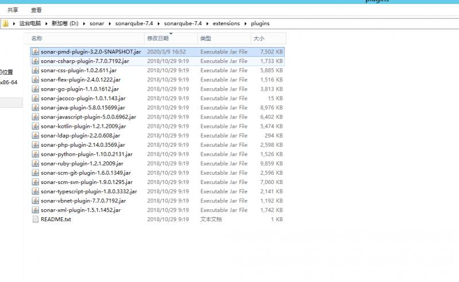Image resolution: width=459 pixels, height=282 pixels.
Task: Select file sonar-csharp-plugin-7.7.0.7192.jar
Action: coord(85,61)
